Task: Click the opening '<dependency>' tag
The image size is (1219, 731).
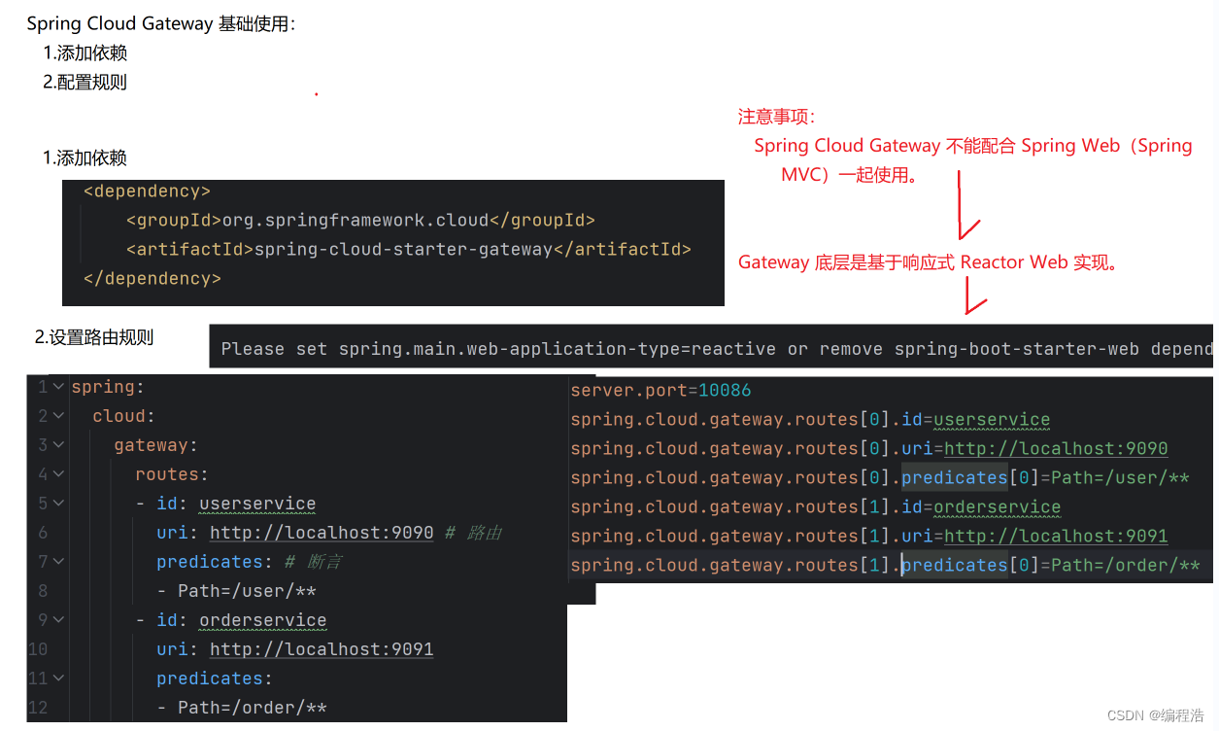Action: pyautogui.click(x=147, y=191)
